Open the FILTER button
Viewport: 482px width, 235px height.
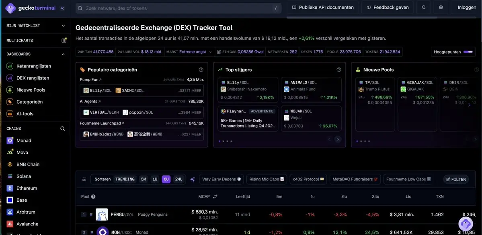tap(456, 180)
